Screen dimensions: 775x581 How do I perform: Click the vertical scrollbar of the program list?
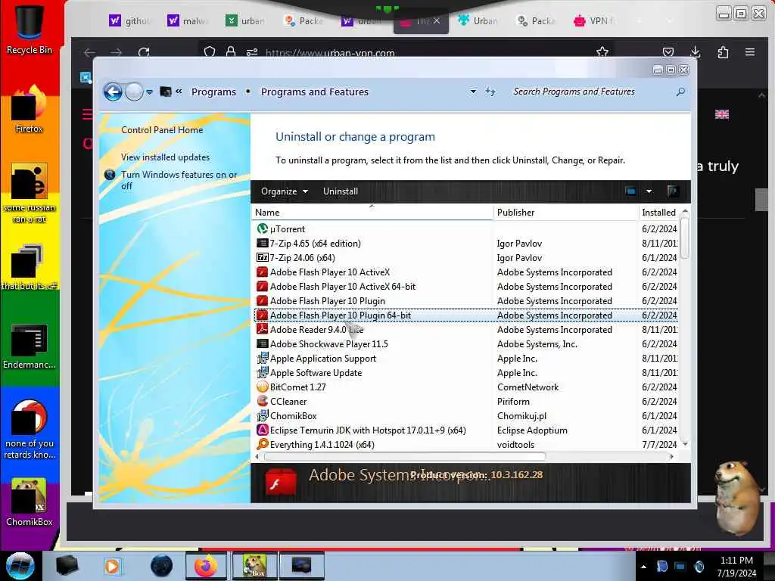[684, 237]
